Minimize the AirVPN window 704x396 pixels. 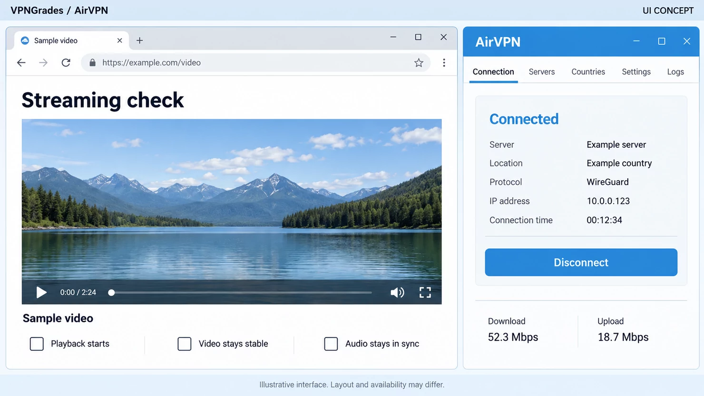(636, 41)
